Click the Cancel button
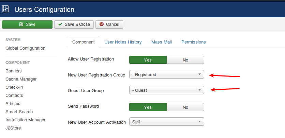Image resolution: width=285 pixels, height=138 pixels. pyautogui.click(x=109, y=24)
